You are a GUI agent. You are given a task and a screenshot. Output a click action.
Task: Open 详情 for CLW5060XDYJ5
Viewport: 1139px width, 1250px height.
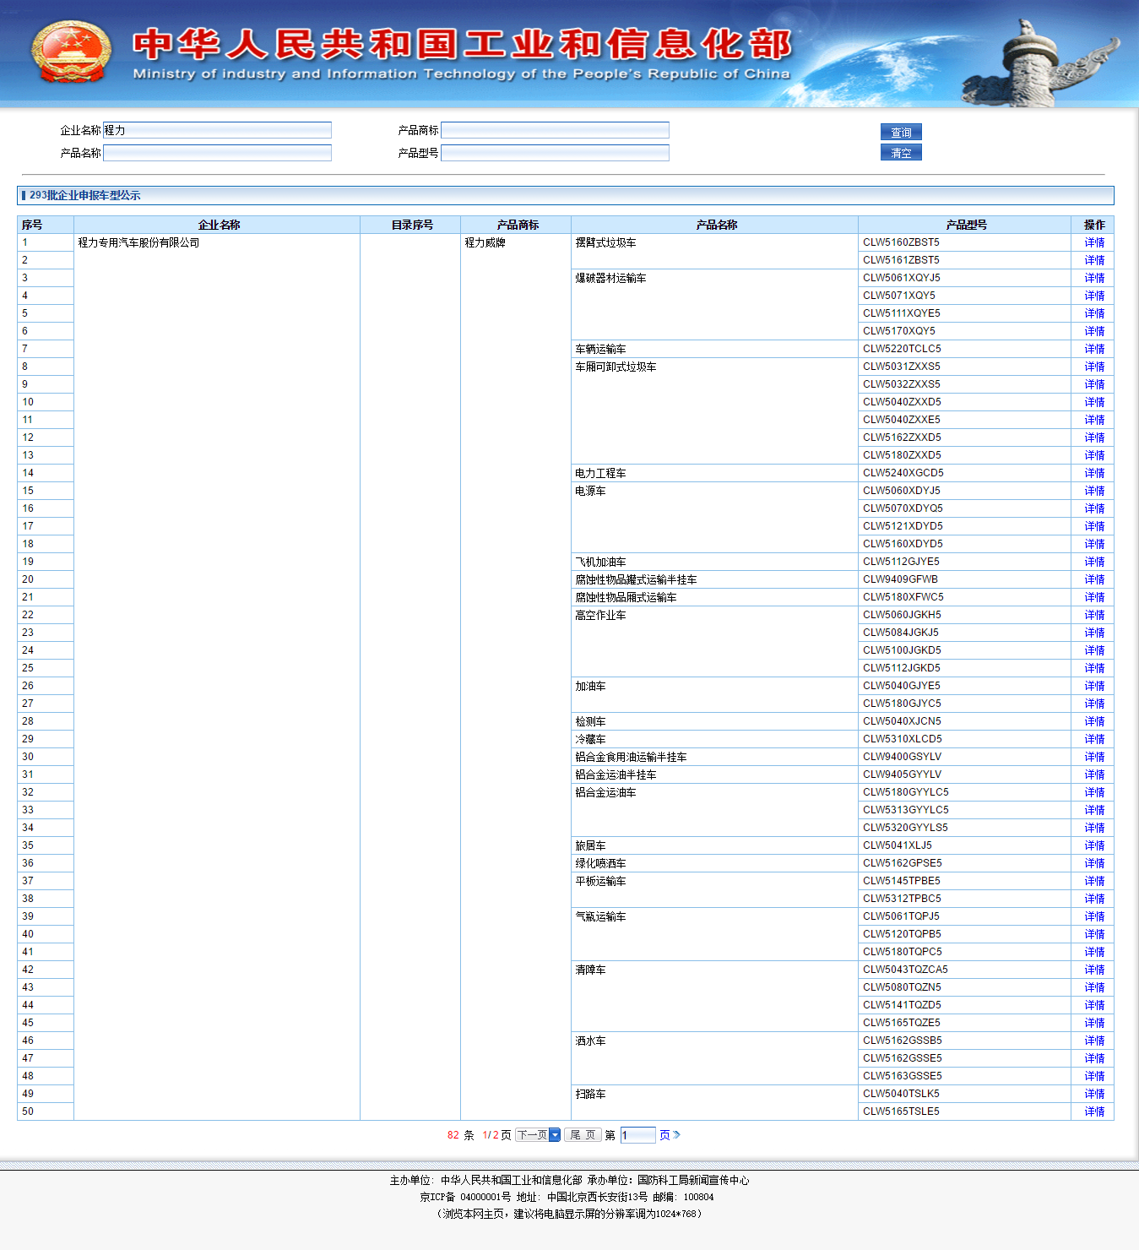(1094, 491)
